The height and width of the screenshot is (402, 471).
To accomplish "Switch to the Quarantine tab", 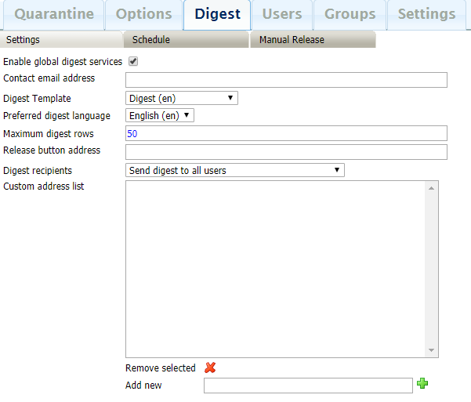I will (54, 14).
